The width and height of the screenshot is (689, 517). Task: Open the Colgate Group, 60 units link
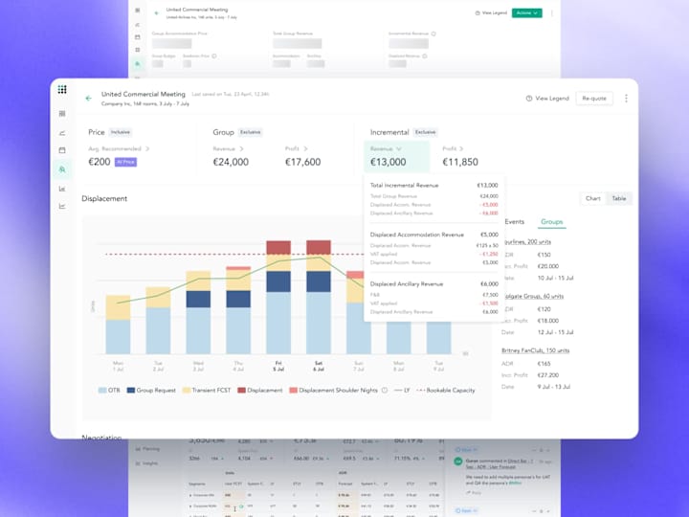pyautogui.click(x=532, y=296)
